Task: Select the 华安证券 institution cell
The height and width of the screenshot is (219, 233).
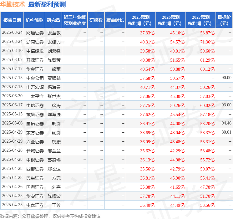Action: 35,196
